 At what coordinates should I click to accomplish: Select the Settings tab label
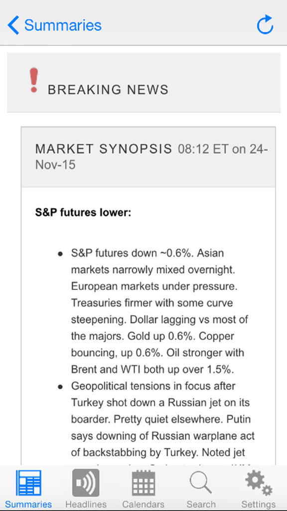pyautogui.click(x=259, y=504)
